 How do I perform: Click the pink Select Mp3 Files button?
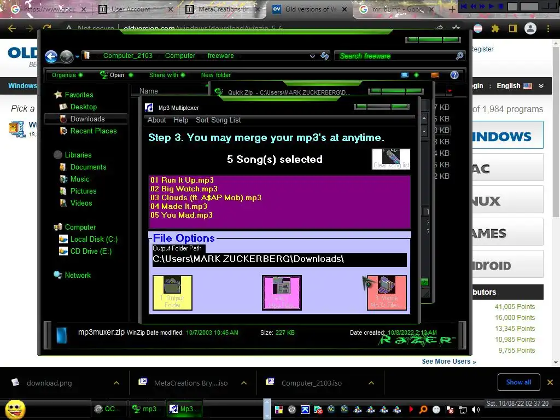click(282, 293)
